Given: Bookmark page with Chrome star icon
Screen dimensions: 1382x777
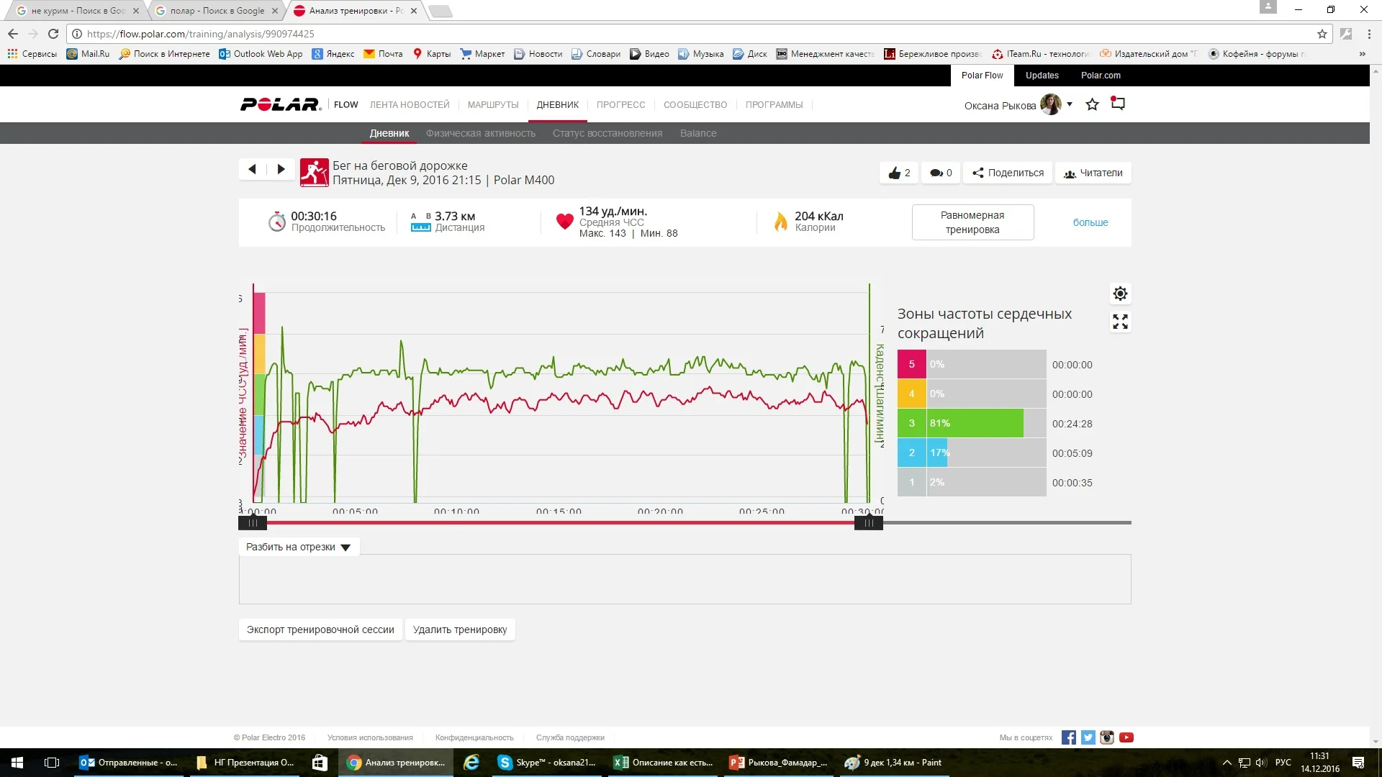Looking at the screenshot, I should tap(1322, 34).
